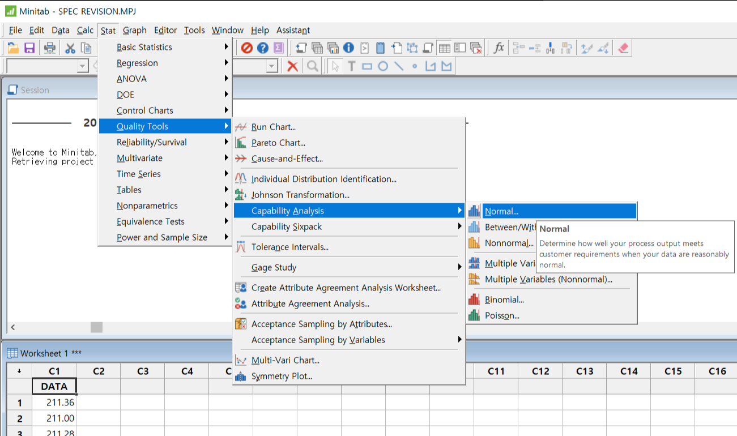
Task: Save the project with the floppy disk icon
Action: point(29,48)
